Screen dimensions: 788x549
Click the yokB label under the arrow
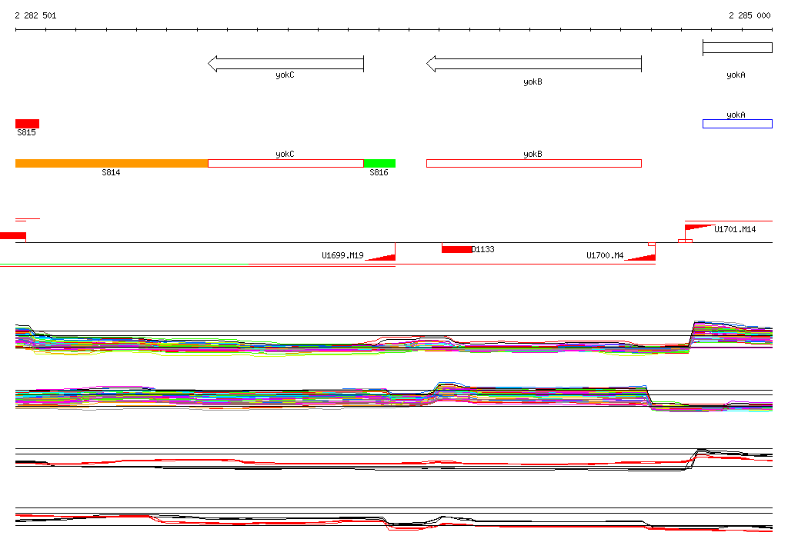533,82
